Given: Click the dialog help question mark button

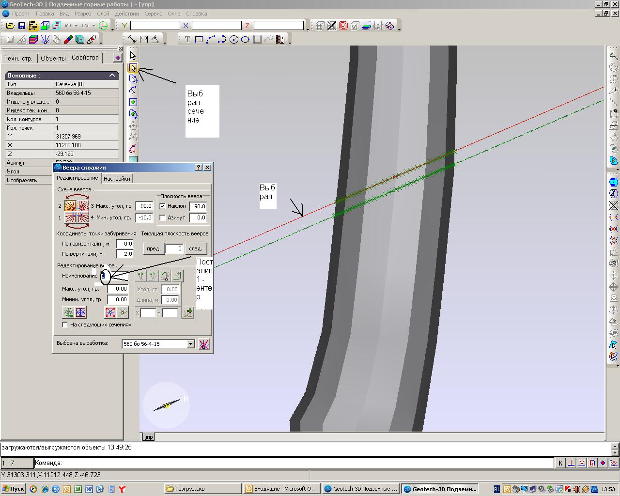Looking at the screenshot, I should pos(198,167).
